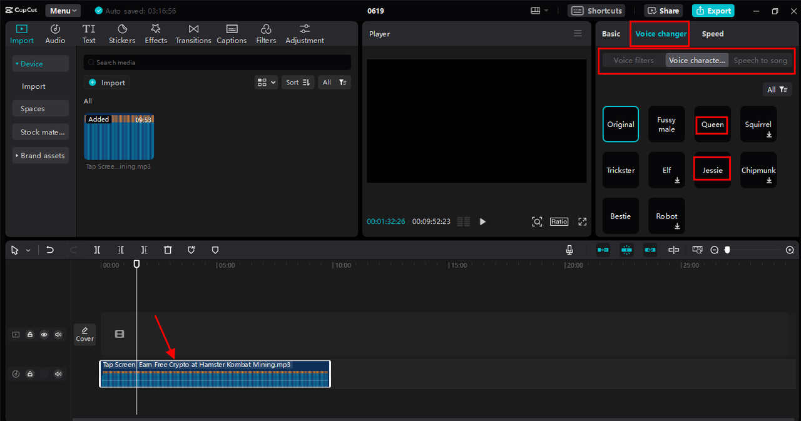801x421 pixels.
Task: Click the player hamburger menu icon
Action: pyautogui.click(x=578, y=34)
